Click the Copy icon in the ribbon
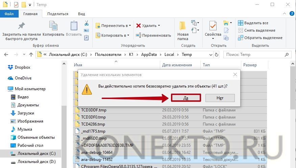 click(53, 26)
